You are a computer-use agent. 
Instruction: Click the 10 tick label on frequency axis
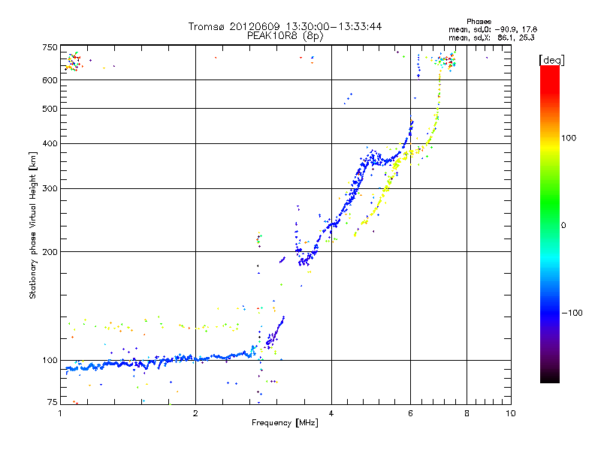point(510,413)
